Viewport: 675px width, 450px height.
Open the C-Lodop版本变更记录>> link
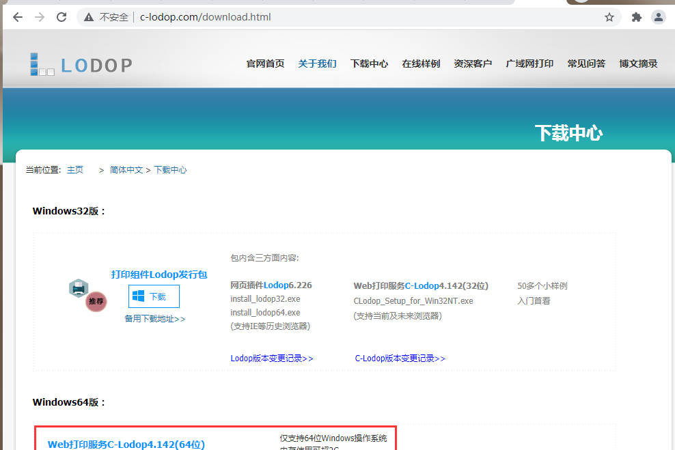point(400,358)
